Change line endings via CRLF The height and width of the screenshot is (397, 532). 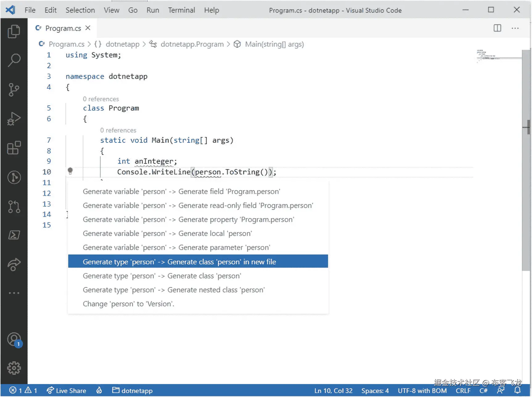pyautogui.click(x=463, y=391)
